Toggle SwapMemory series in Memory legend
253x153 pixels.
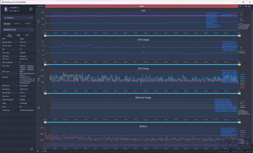pos(243,112)
